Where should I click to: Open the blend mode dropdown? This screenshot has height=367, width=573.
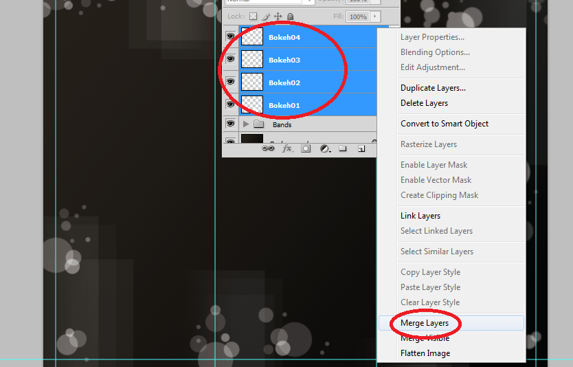pyautogui.click(x=269, y=1)
